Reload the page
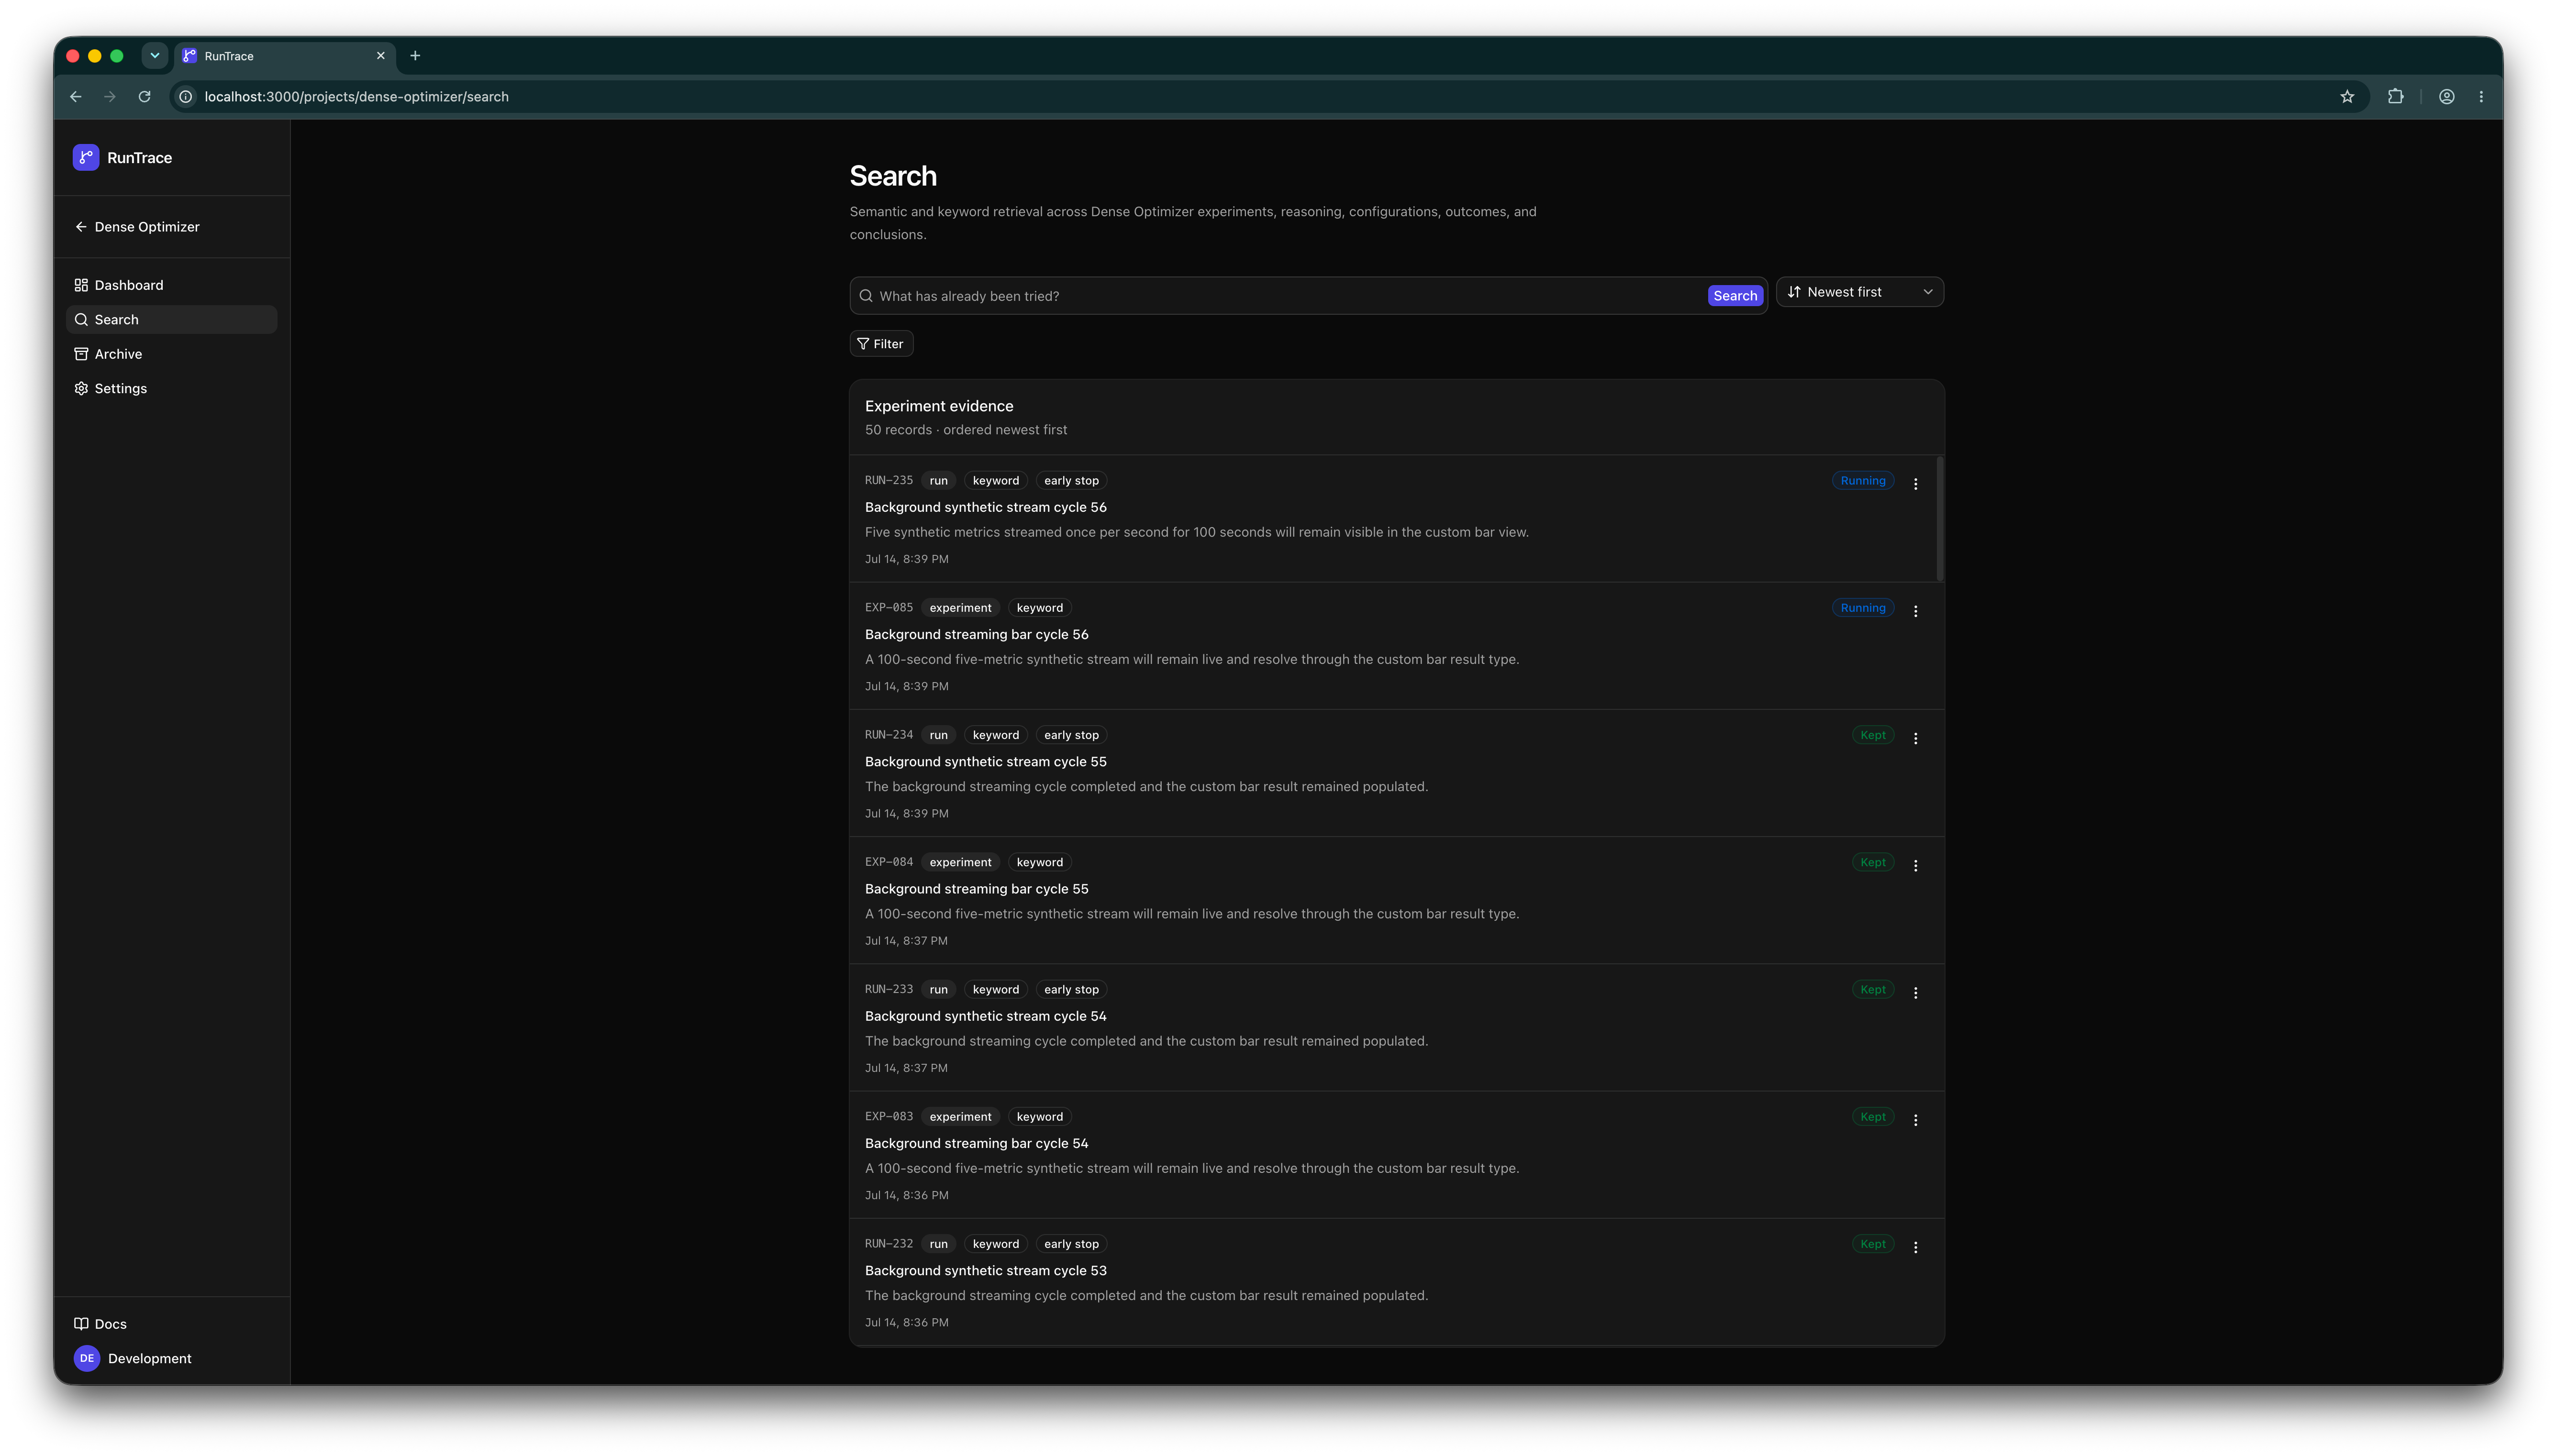 pyautogui.click(x=145, y=97)
